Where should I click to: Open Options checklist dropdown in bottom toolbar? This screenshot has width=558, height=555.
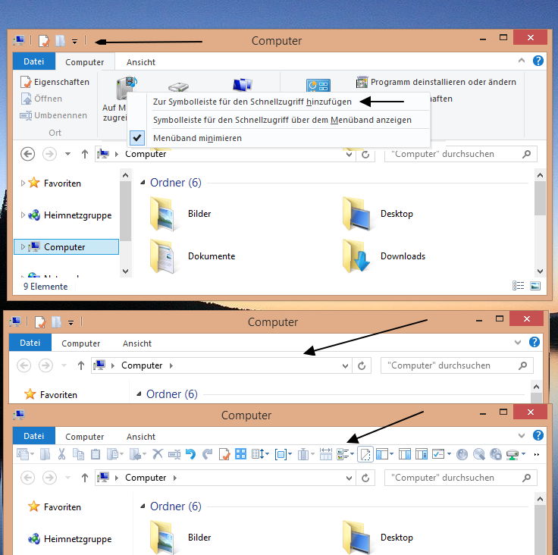(x=442, y=454)
